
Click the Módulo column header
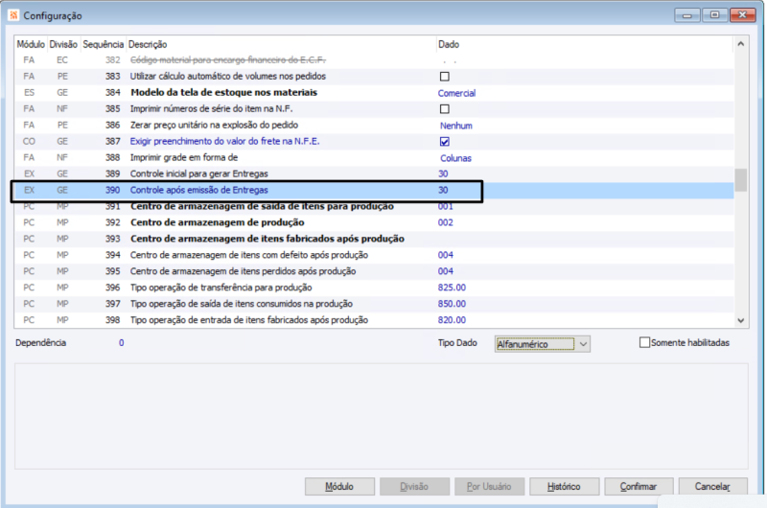pos(31,44)
